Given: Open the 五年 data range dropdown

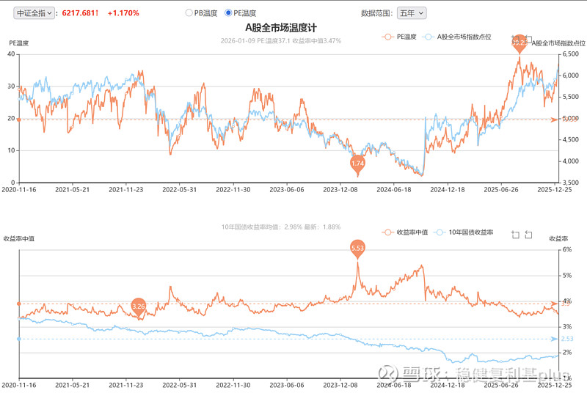Looking at the screenshot, I should (412, 13).
